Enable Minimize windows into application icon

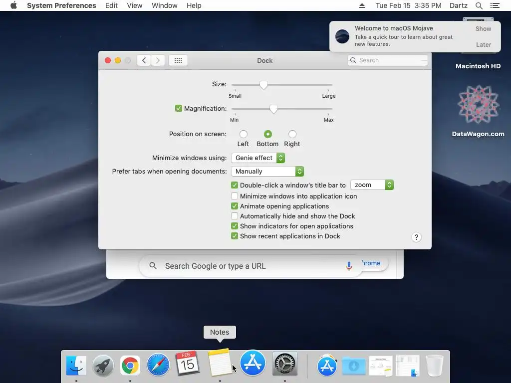pos(235,196)
